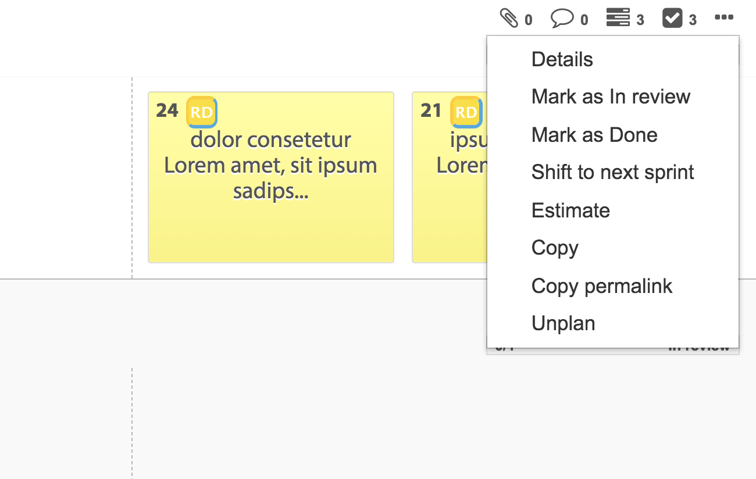Click the checkmark acceptance criteria icon
Viewport: 756px width, 479px height.
pyautogui.click(x=672, y=19)
